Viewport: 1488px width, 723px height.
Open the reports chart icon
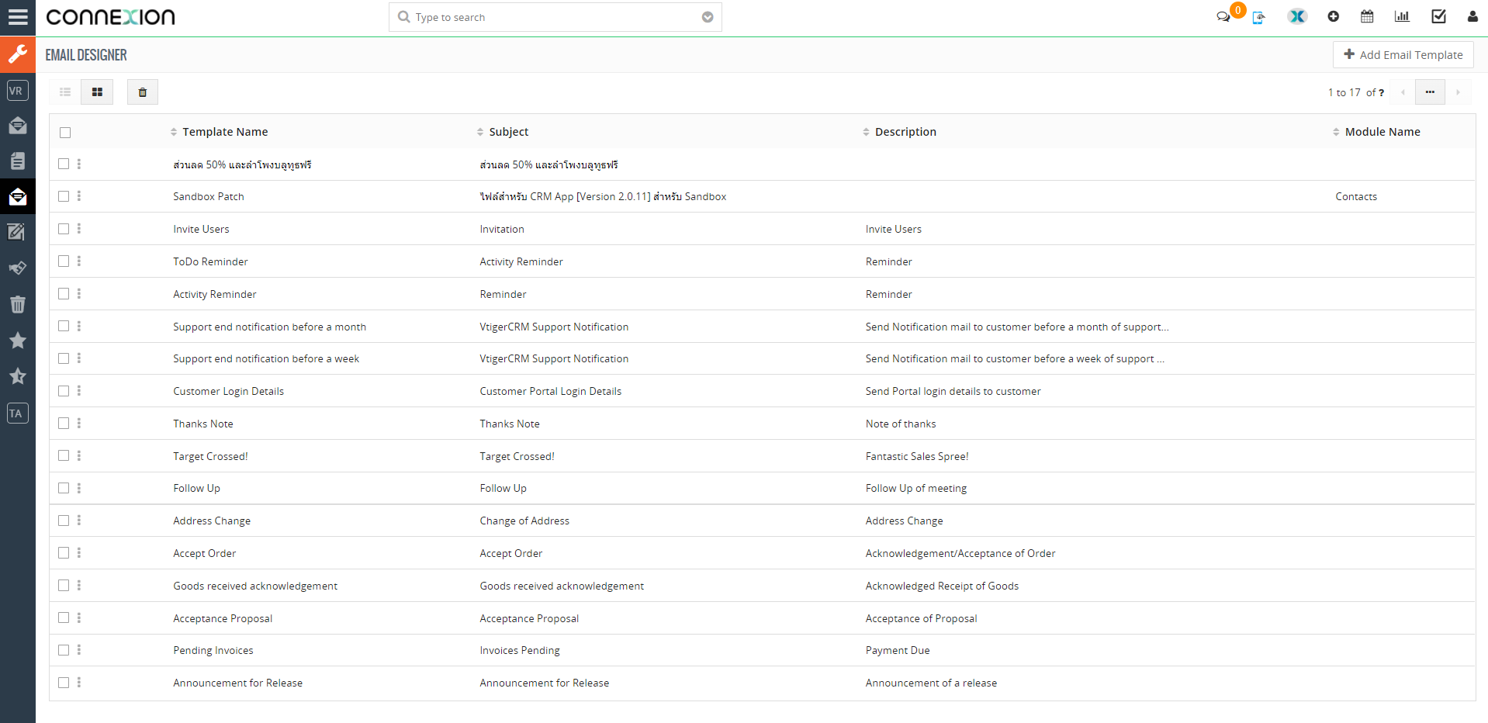[1402, 16]
